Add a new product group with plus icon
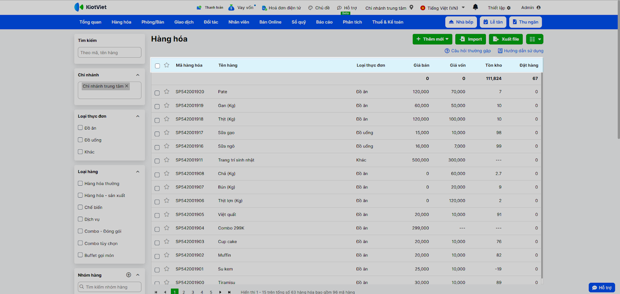The image size is (620, 294). point(129,275)
